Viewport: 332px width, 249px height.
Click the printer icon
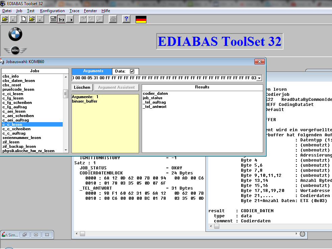113,19
